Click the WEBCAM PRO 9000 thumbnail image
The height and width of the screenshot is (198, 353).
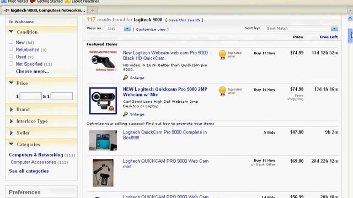pyautogui.click(x=103, y=61)
